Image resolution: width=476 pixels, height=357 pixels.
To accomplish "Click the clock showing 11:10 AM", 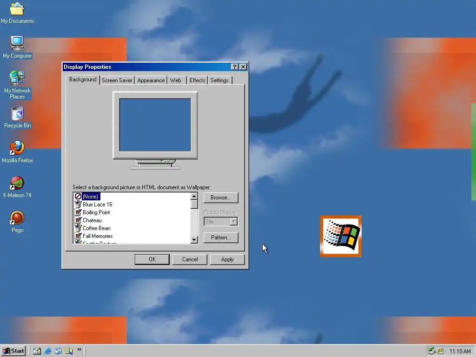I will coord(460,351).
